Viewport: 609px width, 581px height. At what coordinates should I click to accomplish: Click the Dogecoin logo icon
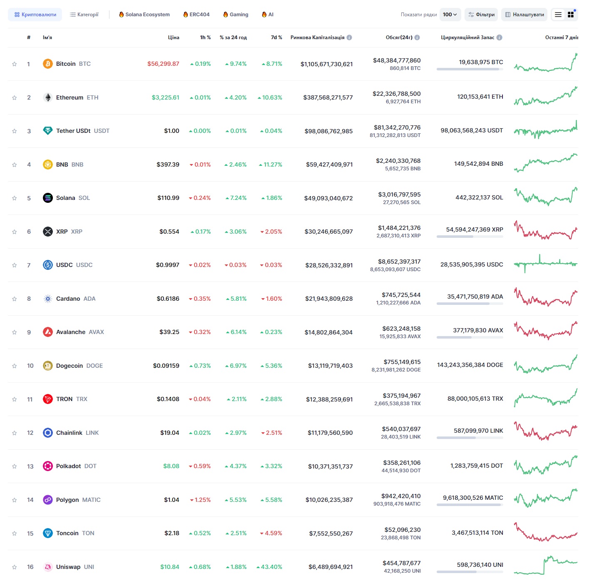pyautogui.click(x=48, y=366)
